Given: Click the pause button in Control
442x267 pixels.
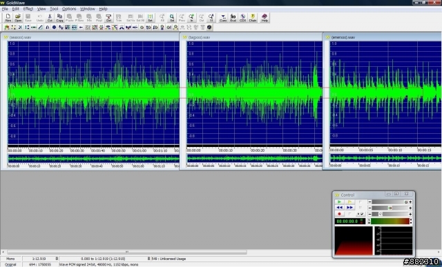Looking at the screenshot, I should click(361, 208).
